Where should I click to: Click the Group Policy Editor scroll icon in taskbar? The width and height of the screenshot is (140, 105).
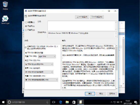coord(80,102)
